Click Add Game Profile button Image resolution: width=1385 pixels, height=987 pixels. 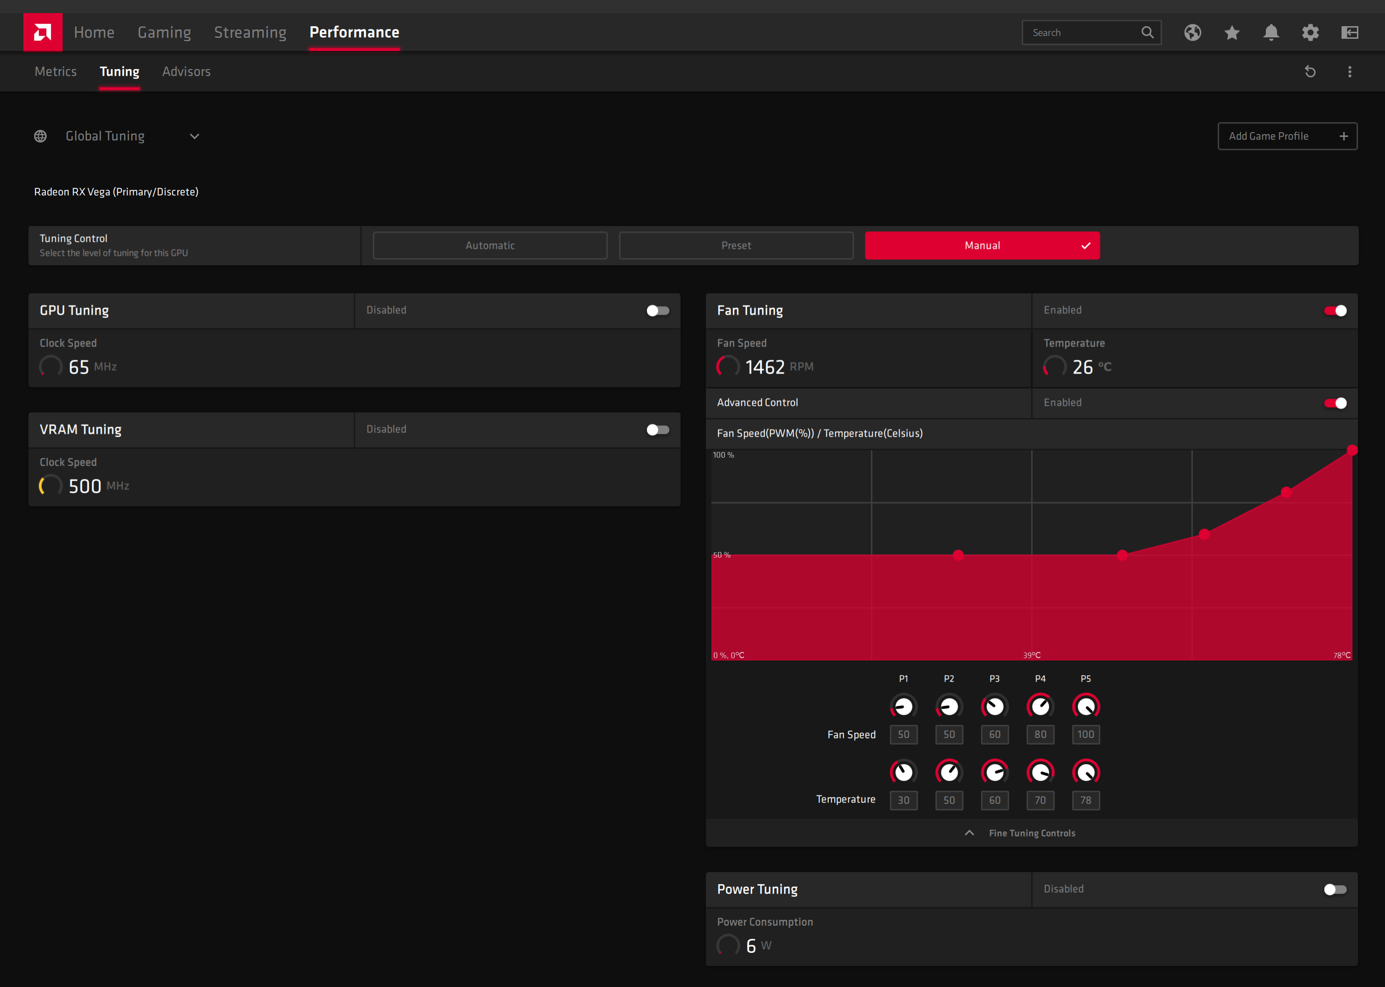coord(1287,136)
